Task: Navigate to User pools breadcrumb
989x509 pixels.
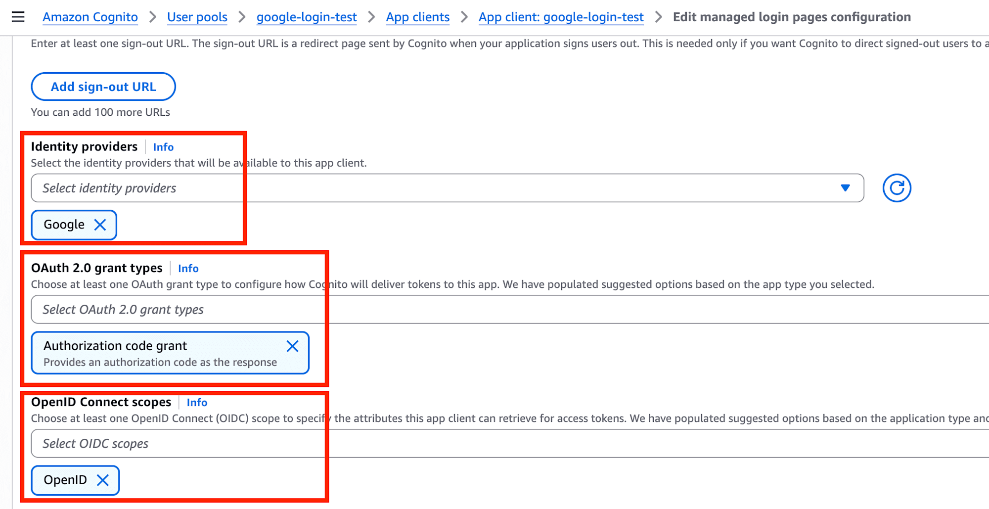Action: coord(197,17)
